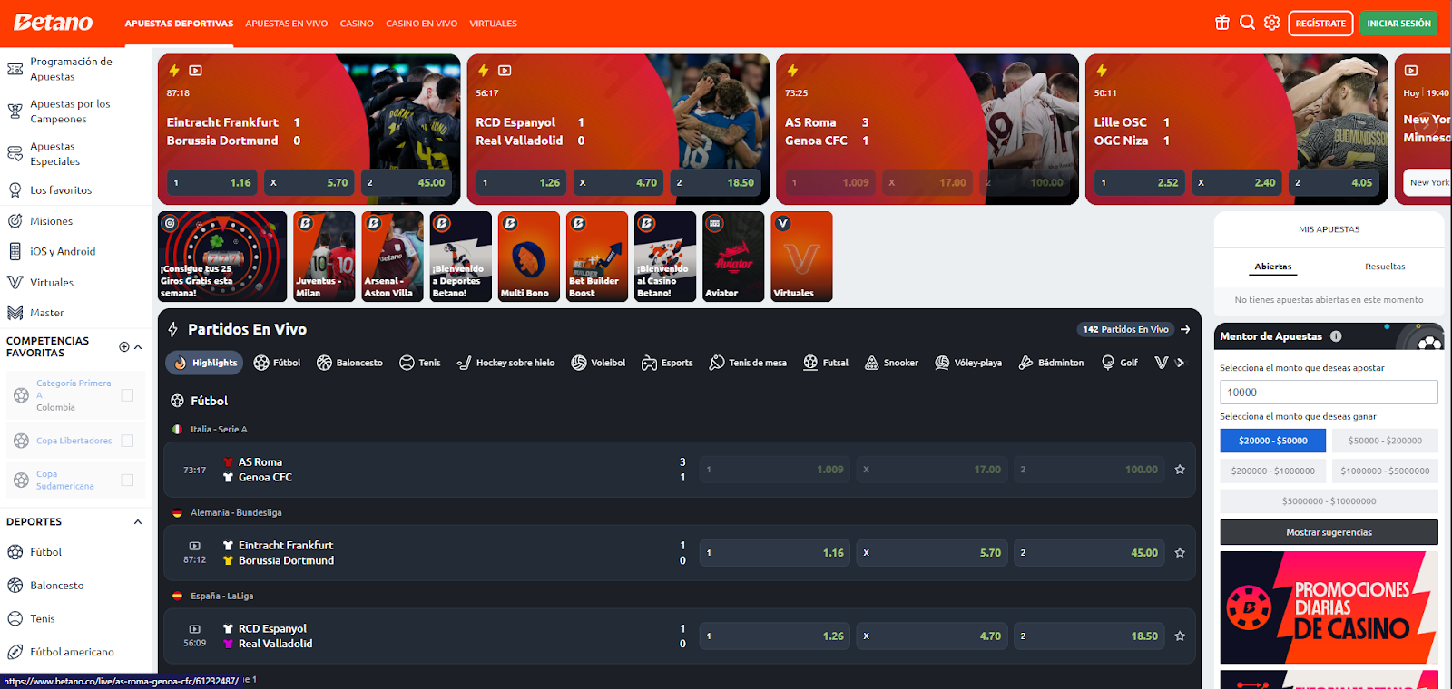The image size is (1452, 689).
Task: Bet 4.05 on OGC Niza in top card
Action: click(x=1334, y=182)
